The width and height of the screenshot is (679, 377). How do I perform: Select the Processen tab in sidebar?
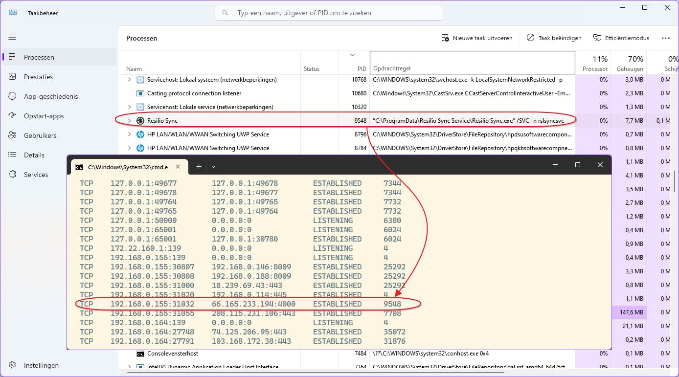[39, 57]
